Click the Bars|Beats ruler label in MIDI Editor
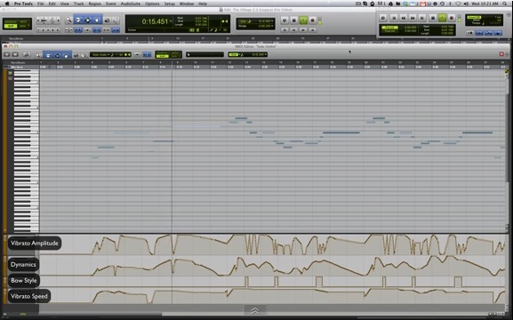The width and height of the screenshot is (513, 320). 18,62
